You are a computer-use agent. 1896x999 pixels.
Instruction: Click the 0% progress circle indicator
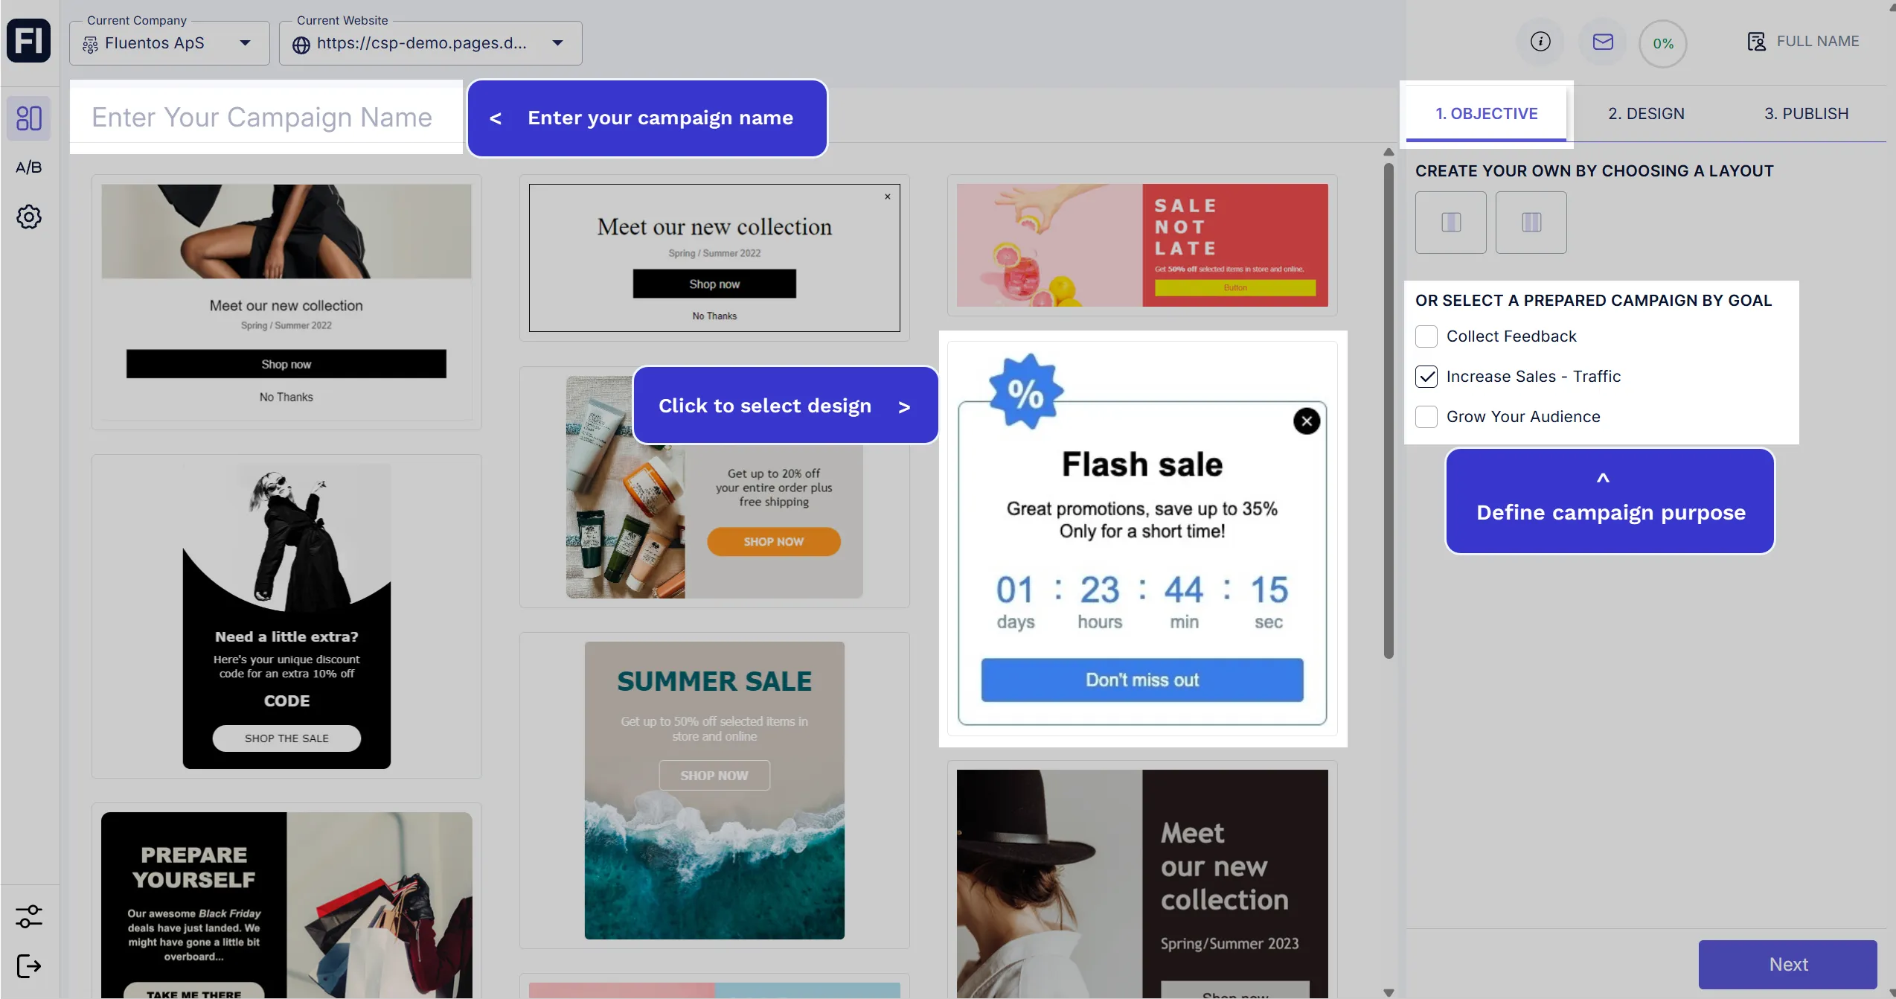(x=1663, y=44)
